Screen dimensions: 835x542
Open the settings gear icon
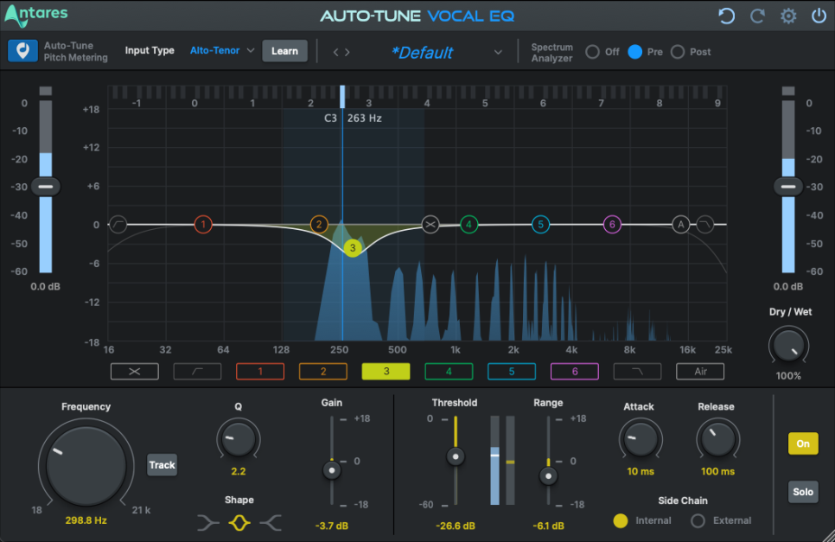pyautogui.click(x=788, y=16)
